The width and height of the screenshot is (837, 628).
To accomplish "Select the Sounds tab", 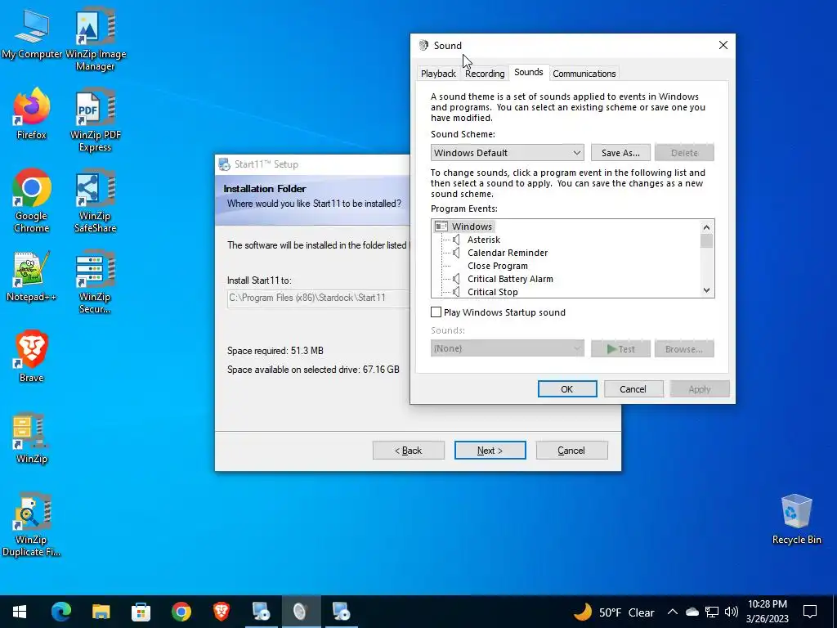I will pyautogui.click(x=529, y=72).
